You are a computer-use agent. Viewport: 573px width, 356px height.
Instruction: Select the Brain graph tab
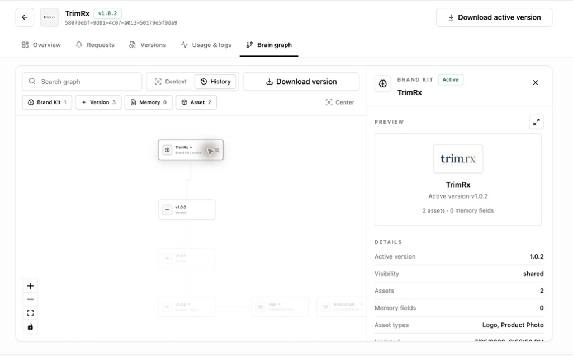coord(269,45)
